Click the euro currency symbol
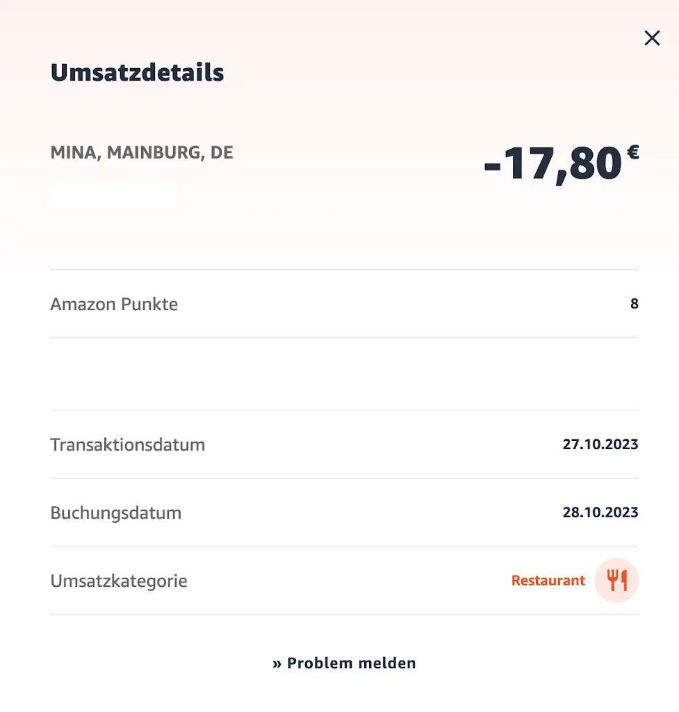679x712 pixels. click(x=632, y=152)
